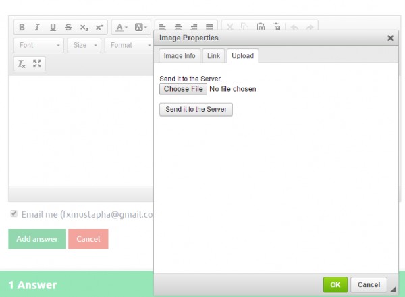
Task: Apply italic formatting
Action: (x=37, y=28)
